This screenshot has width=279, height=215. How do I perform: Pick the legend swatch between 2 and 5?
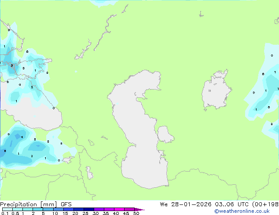[x=38, y=209]
